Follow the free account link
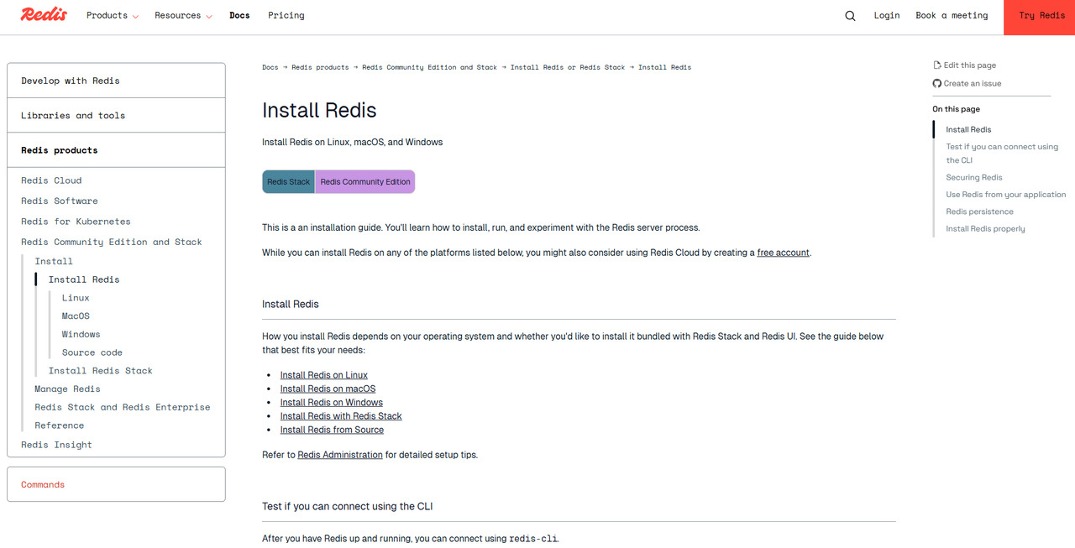Image resolution: width=1075 pixels, height=548 pixels. 784,253
